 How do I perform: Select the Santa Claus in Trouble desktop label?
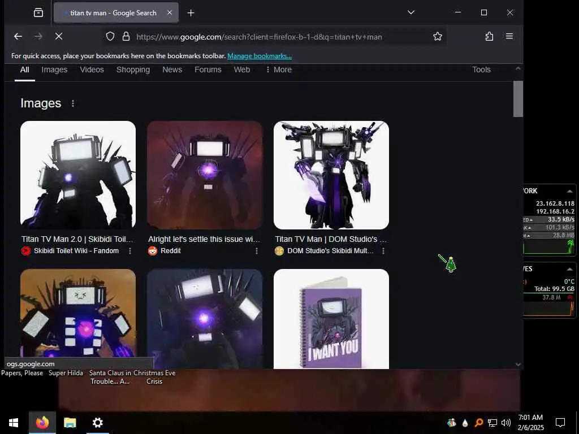point(110,377)
